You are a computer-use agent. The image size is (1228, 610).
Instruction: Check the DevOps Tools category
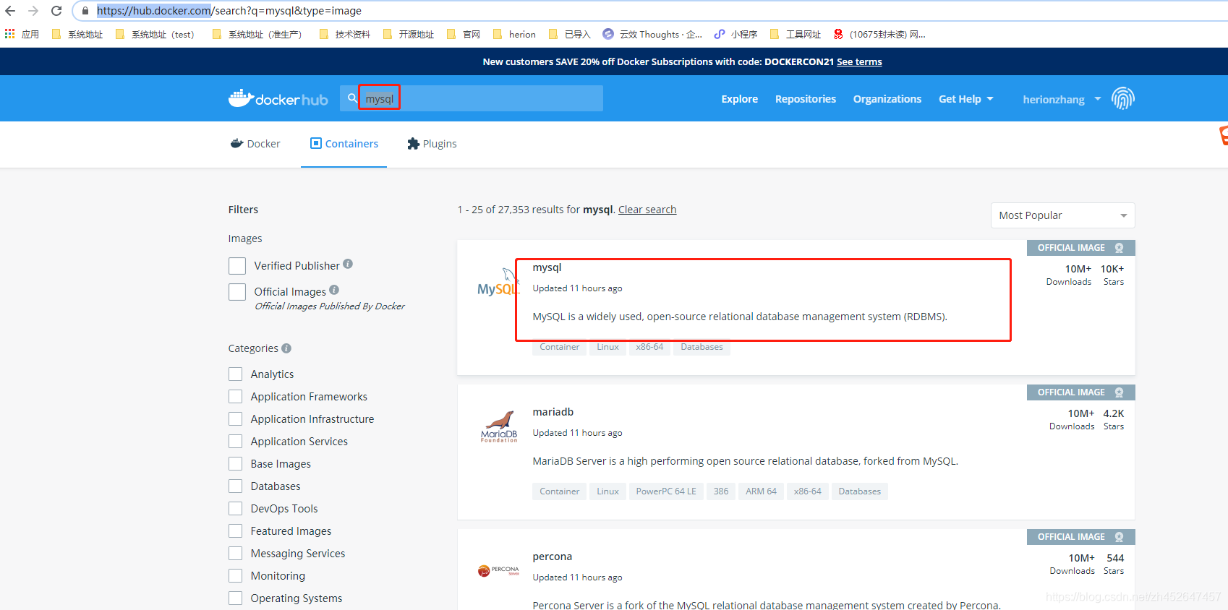click(x=235, y=509)
